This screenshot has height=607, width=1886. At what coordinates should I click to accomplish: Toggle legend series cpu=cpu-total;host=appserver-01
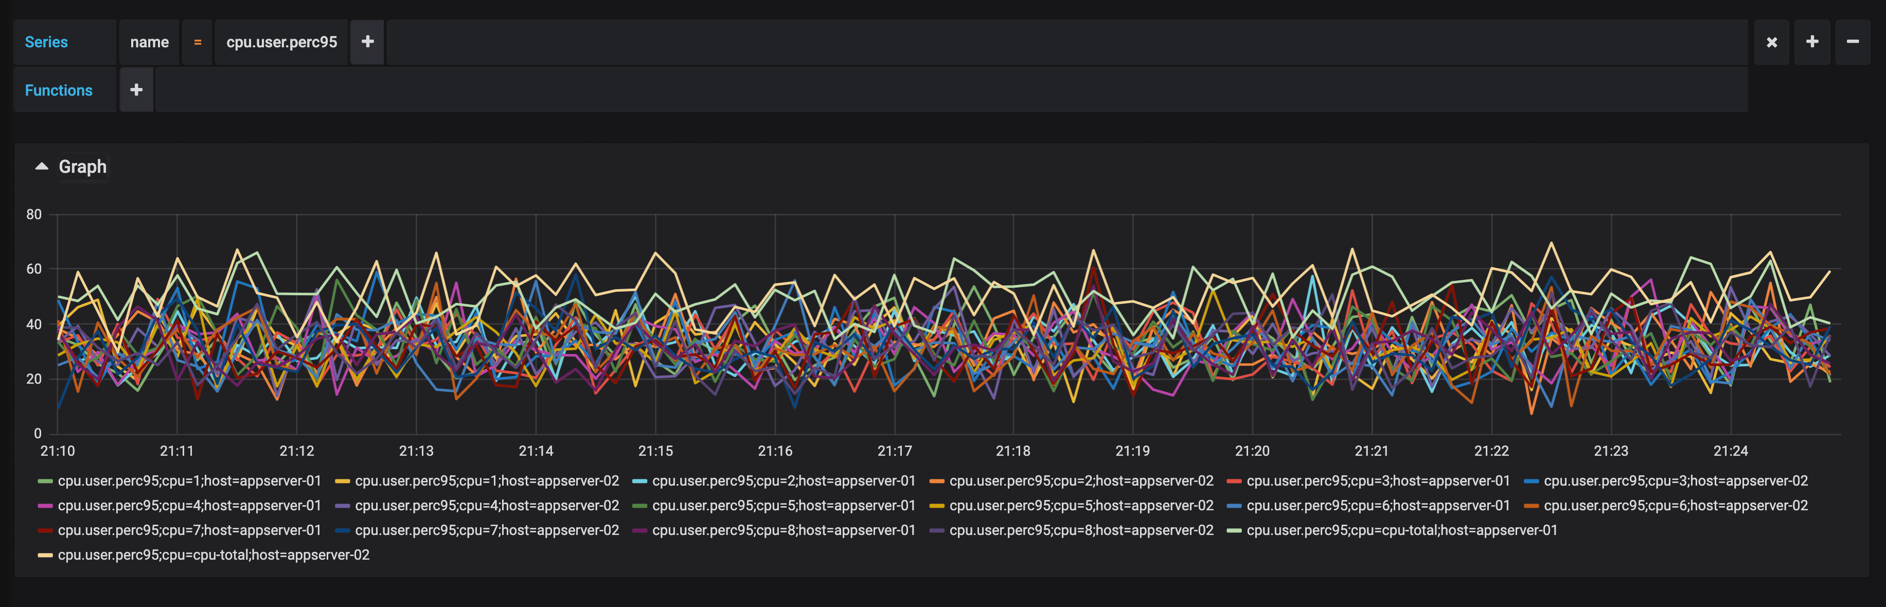click(x=1401, y=530)
